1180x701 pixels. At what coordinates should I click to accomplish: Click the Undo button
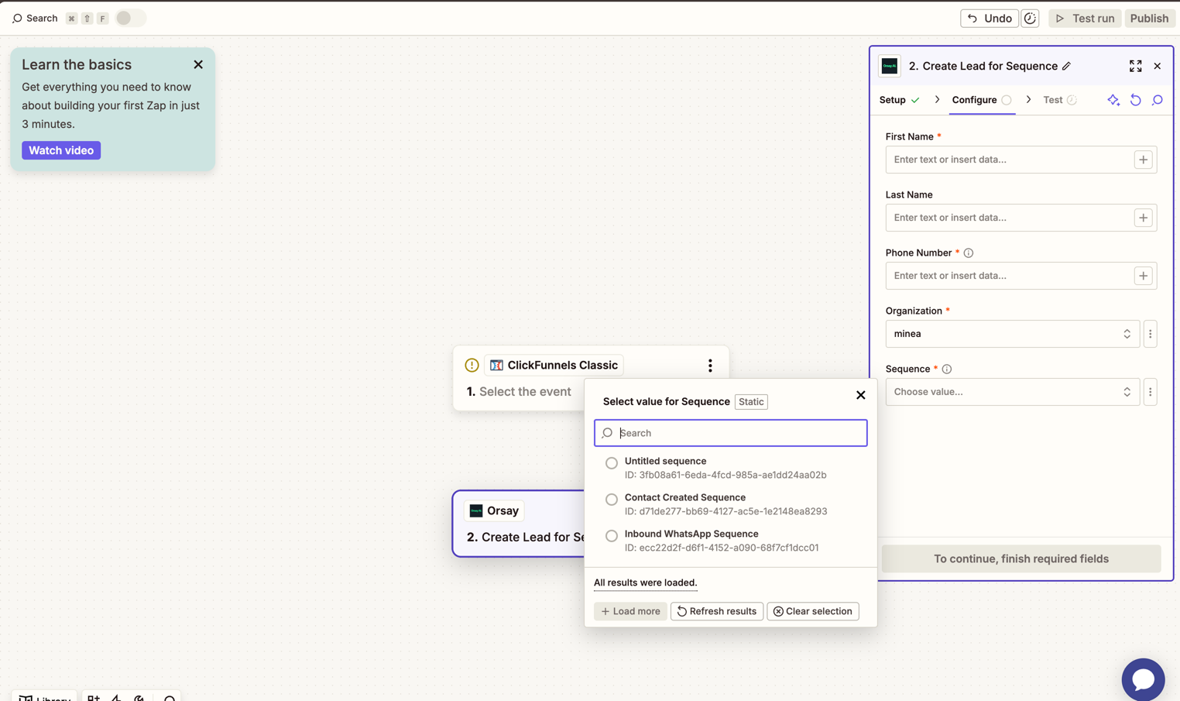pos(990,18)
